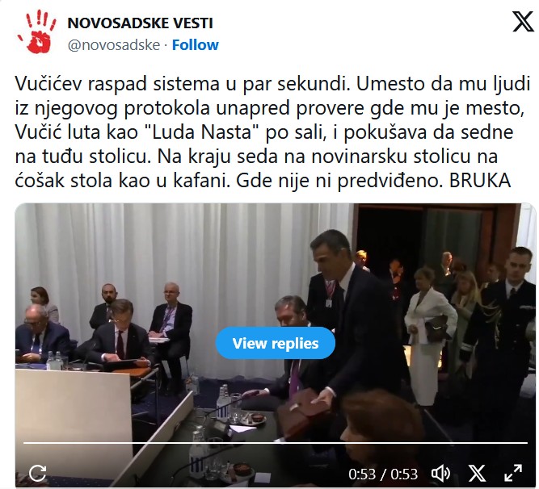The height and width of the screenshot is (489, 539).
Task: Click the @novosadske handle
Action: (x=114, y=45)
